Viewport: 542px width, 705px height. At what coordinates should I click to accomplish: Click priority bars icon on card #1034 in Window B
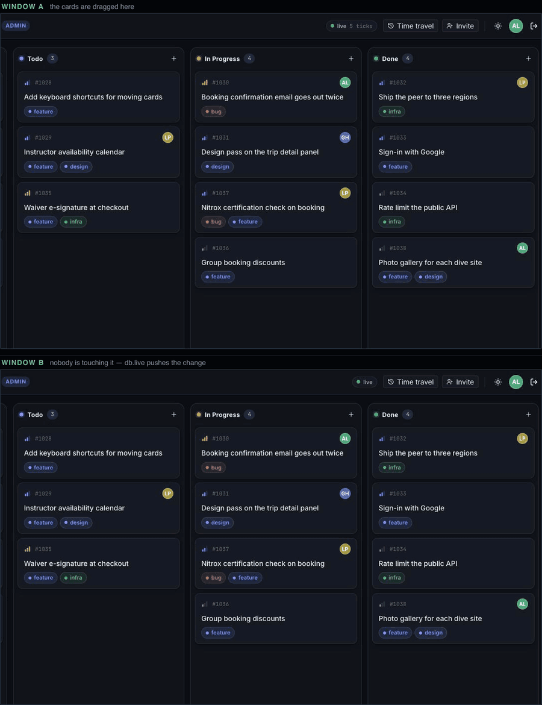382,549
